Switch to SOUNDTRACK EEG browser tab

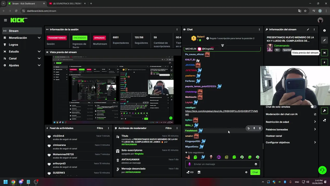pyautogui.click(x=67, y=3)
